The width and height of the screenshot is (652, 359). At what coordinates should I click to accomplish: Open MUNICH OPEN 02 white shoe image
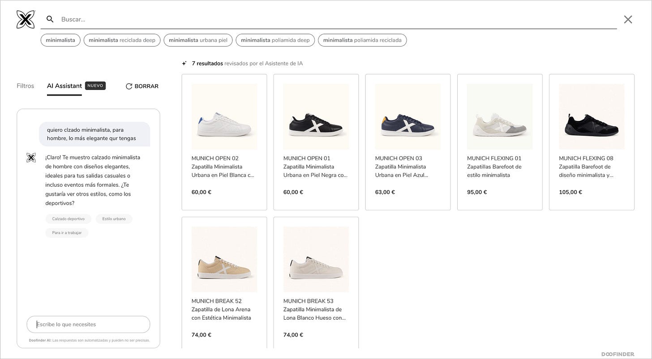coord(224,116)
